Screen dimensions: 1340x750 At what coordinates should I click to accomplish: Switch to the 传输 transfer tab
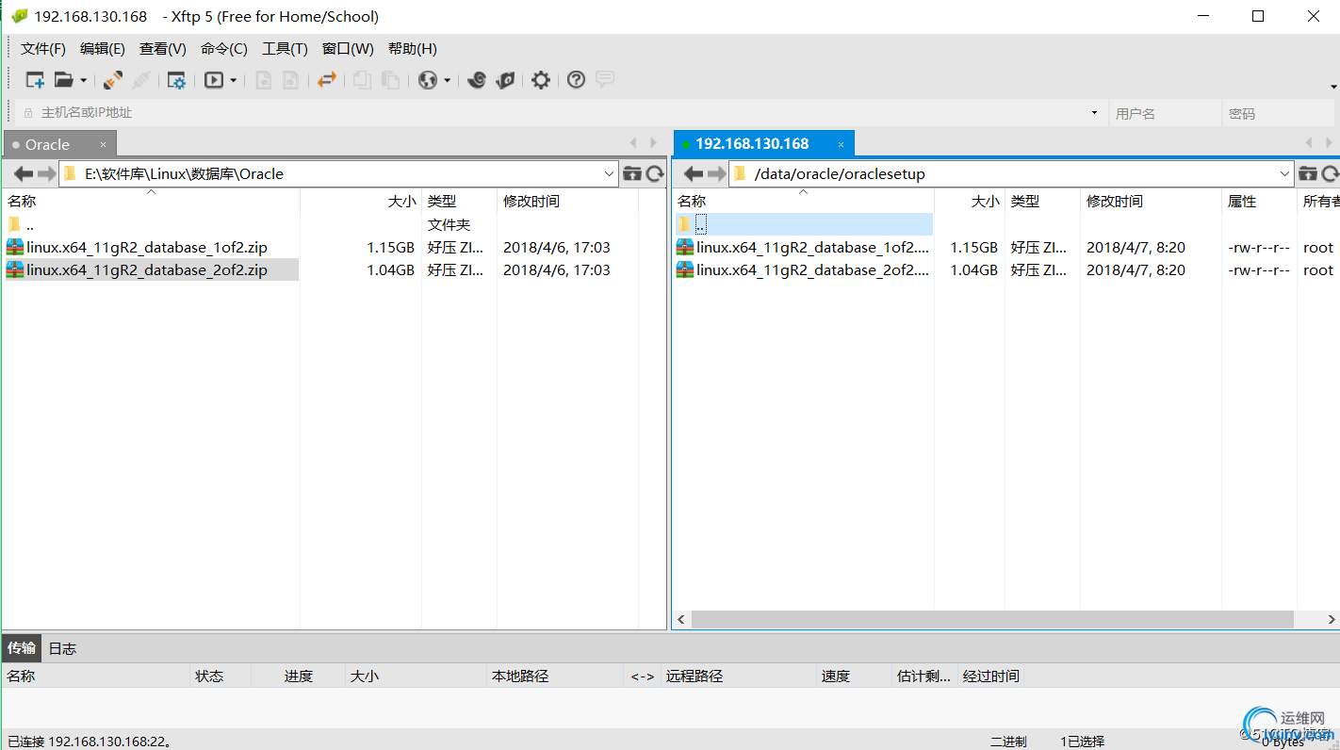(x=22, y=648)
